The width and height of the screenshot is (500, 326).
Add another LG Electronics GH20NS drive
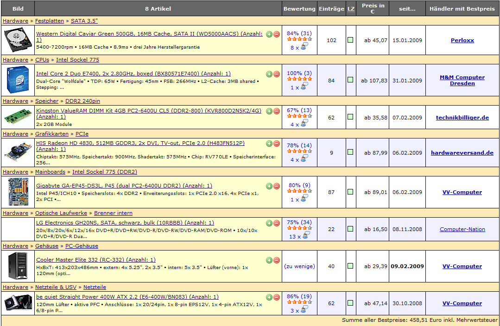point(269,223)
